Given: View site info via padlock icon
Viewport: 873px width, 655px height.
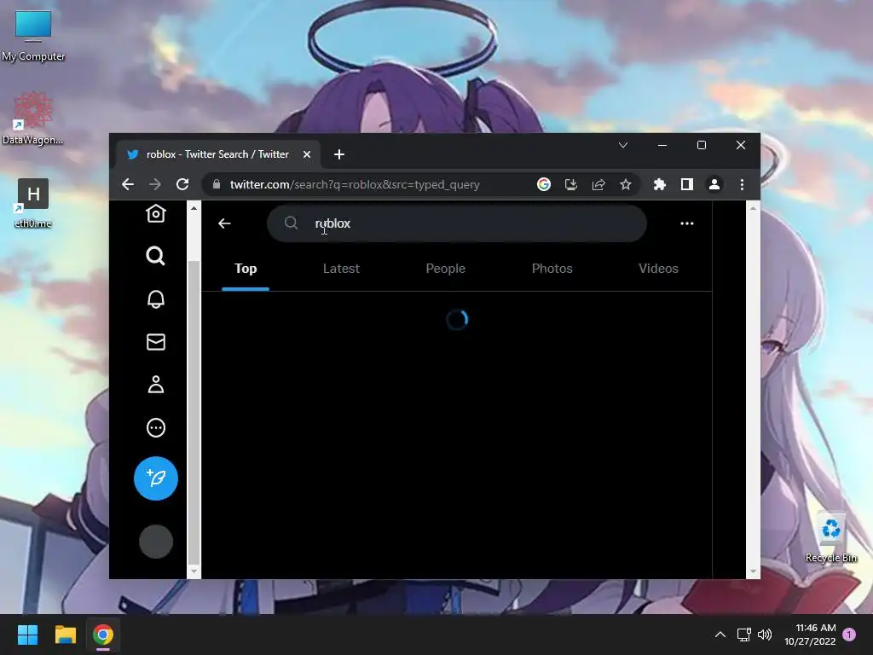Looking at the screenshot, I should (217, 184).
